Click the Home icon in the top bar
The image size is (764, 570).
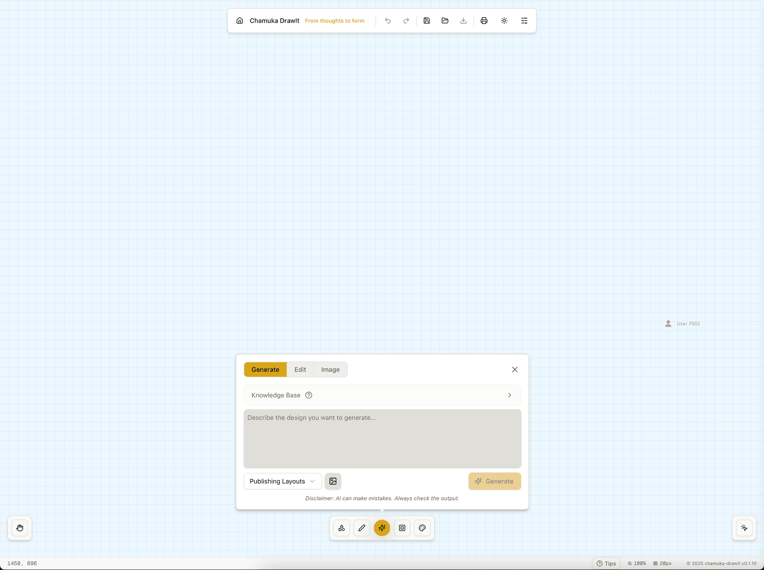click(x=240, y=20)
